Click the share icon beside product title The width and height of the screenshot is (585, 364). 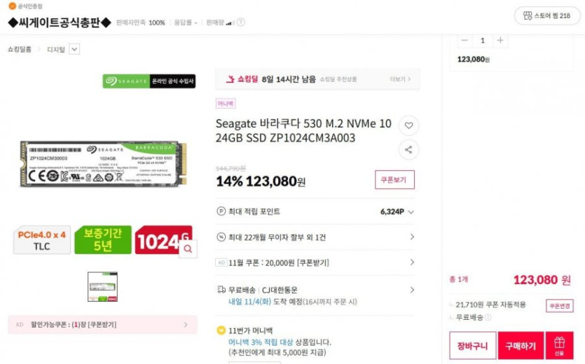[x=409, y=150]
